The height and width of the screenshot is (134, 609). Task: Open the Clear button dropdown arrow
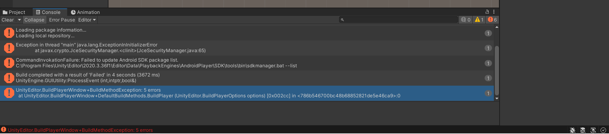tap(19, 20)
